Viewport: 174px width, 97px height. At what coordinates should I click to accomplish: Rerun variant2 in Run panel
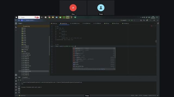click(x=18, y=80)
